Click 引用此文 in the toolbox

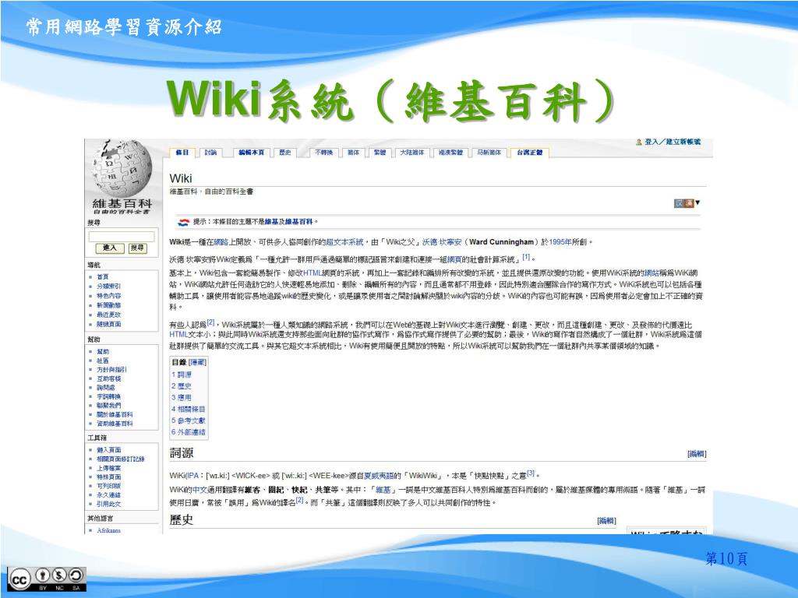coord(109,505)
